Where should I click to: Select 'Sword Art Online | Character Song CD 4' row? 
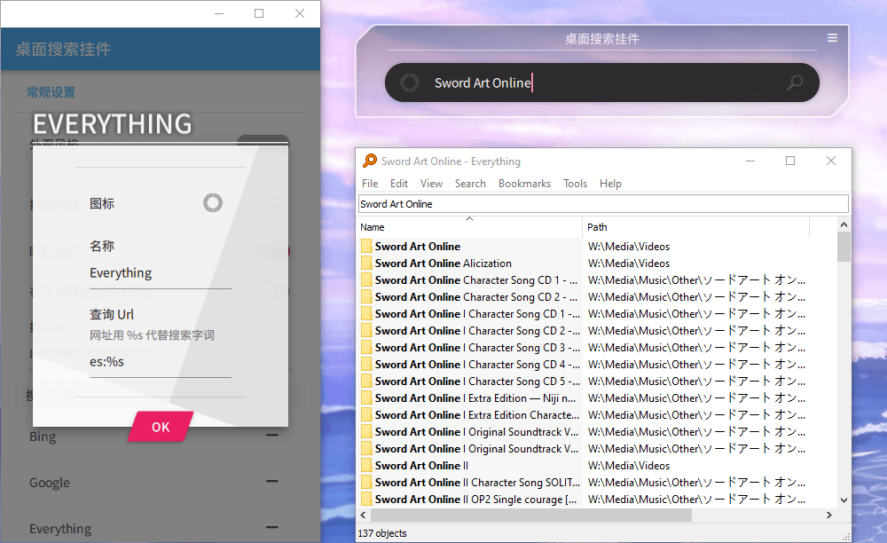tap(598, 365)
